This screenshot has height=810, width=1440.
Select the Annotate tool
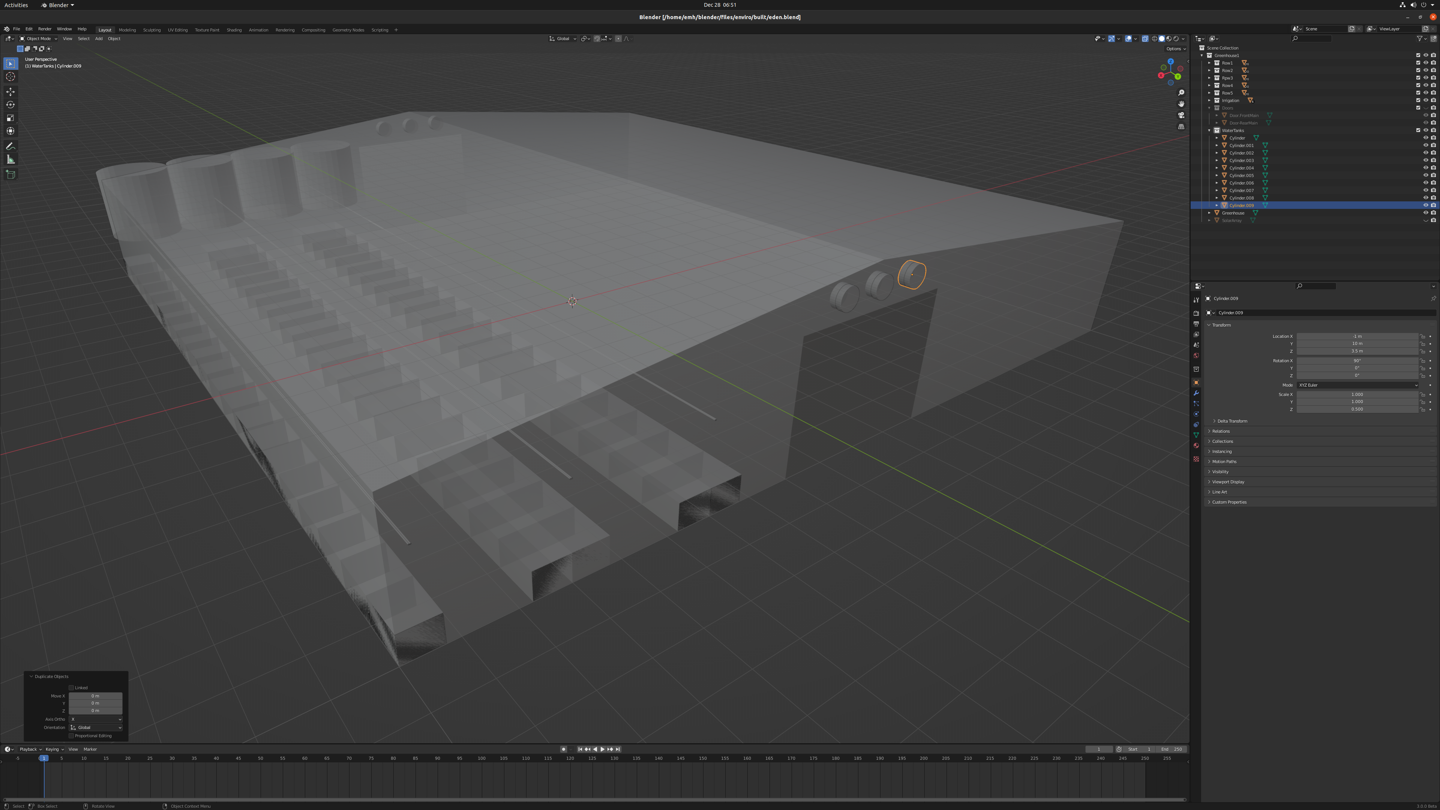(x=10, y=147)
